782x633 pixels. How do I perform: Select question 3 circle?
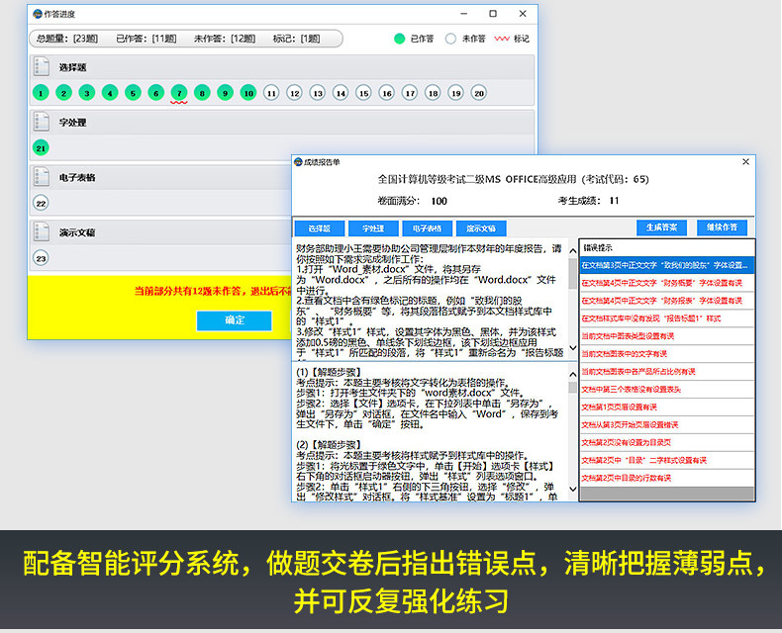(87, 93)
